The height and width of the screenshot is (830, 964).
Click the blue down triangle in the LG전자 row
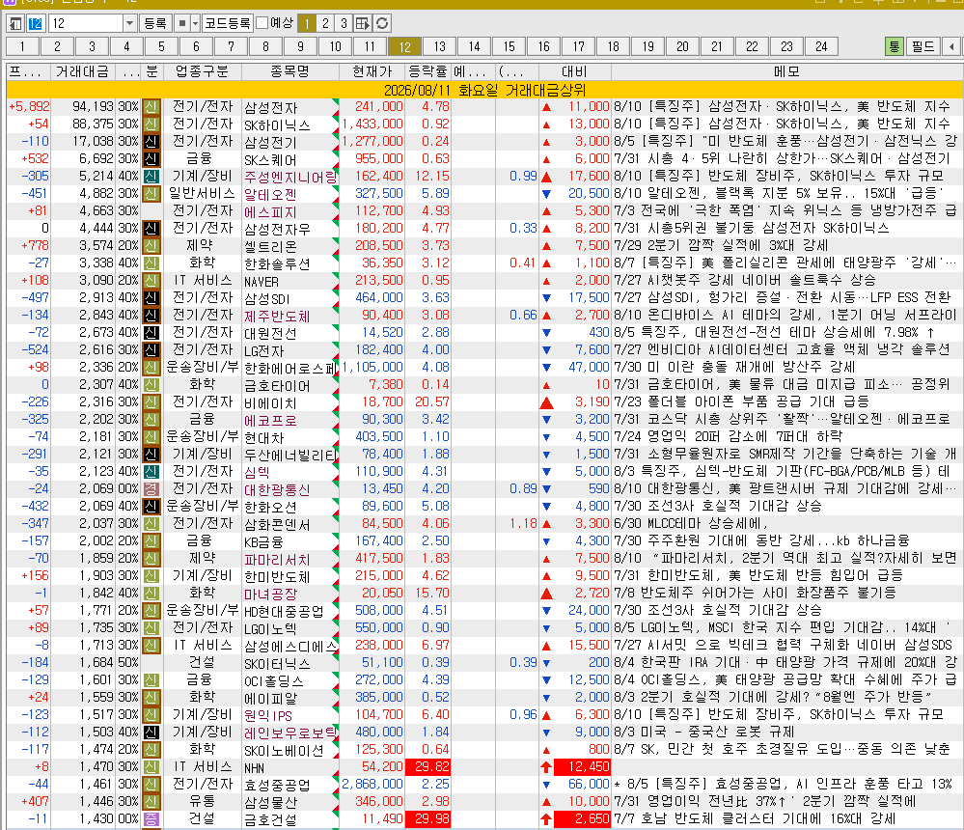pos(546,350)
